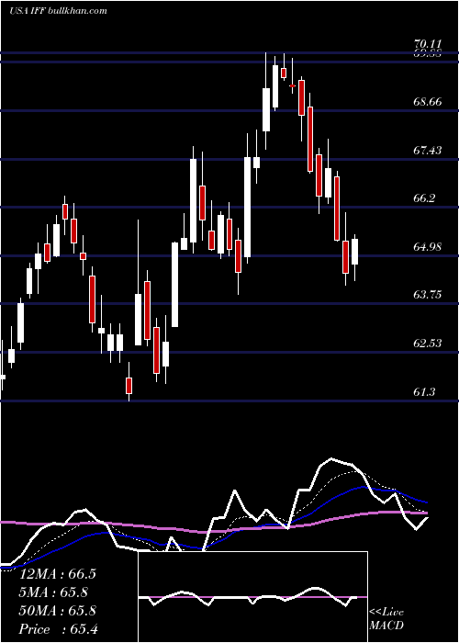
Task: Click the 62.53 price level label
Action: click(428, 344)
